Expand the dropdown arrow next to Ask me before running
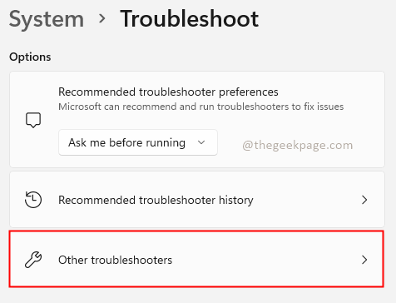Viewport: 396px width, 303px height. click(201, 142)
